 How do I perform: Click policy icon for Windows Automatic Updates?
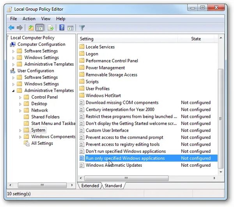point(82,165)
